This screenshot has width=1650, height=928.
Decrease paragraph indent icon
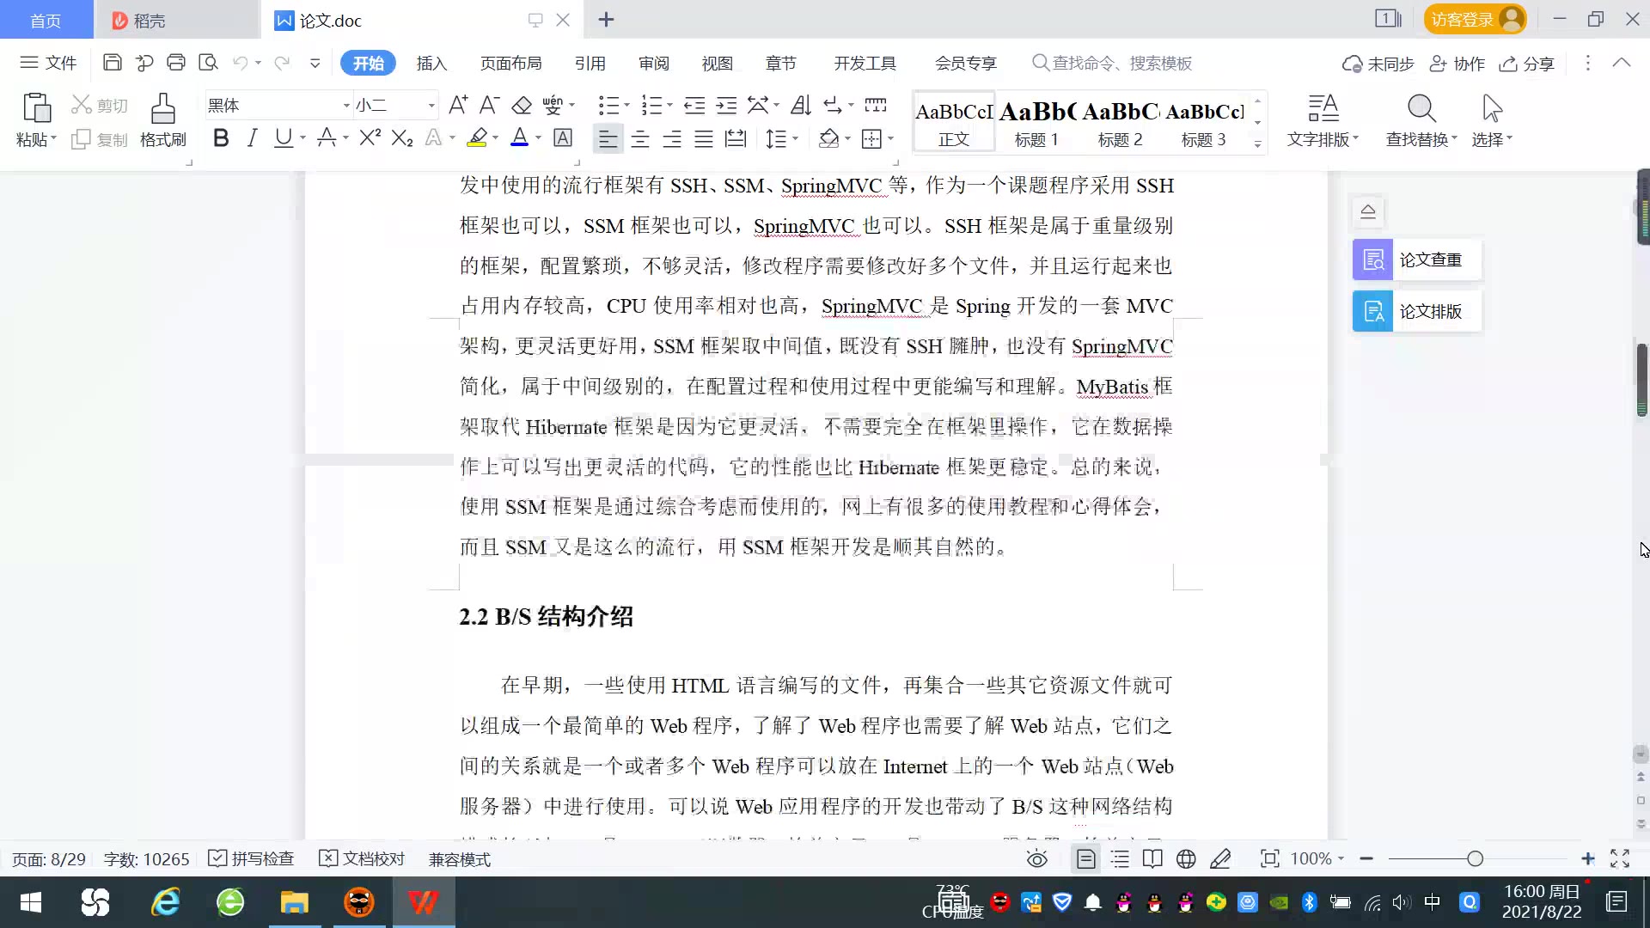[x=694, y=106]
